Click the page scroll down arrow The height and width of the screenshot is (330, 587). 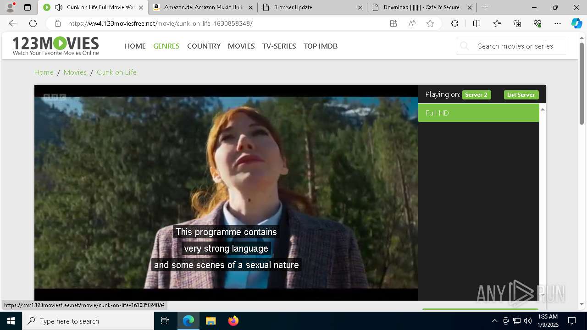(x=582, y=304)
